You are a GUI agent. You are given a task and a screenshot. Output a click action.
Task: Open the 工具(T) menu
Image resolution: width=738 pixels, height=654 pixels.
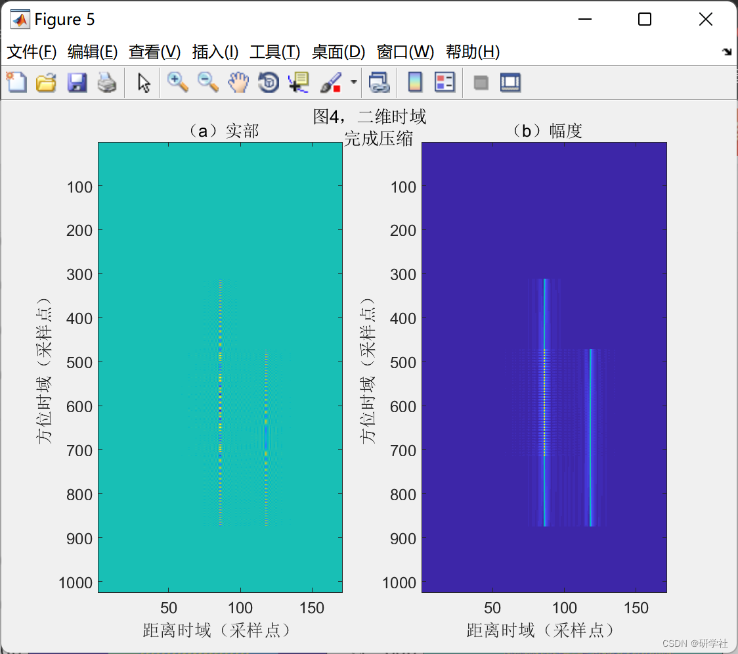(x=275, y=52)
